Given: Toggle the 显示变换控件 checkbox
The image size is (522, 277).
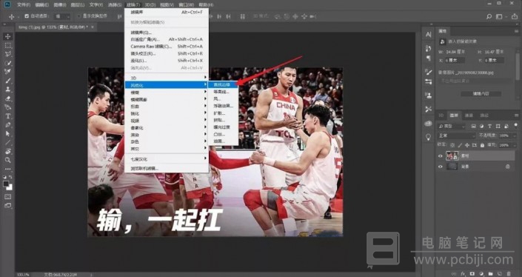Looking at the screenshot, I should tap(79, 16).
